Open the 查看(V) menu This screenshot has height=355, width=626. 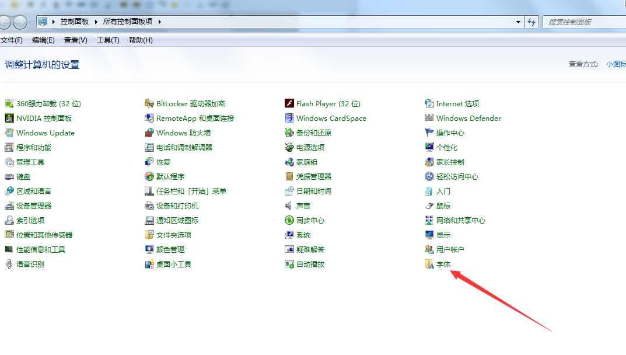(x=75, y=40)
